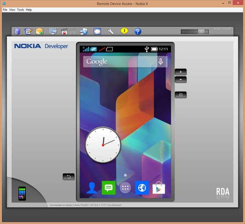The image size is (245, 224).
Task: Tap the battery status icon
Action: pyautogui.click(x=154, y=49)
